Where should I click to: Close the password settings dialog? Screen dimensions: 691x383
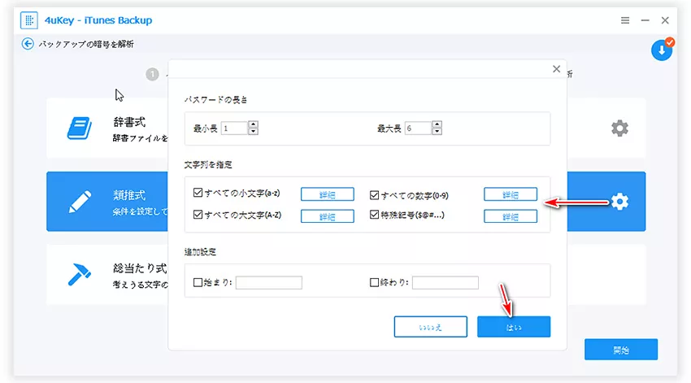click(556, 70)
